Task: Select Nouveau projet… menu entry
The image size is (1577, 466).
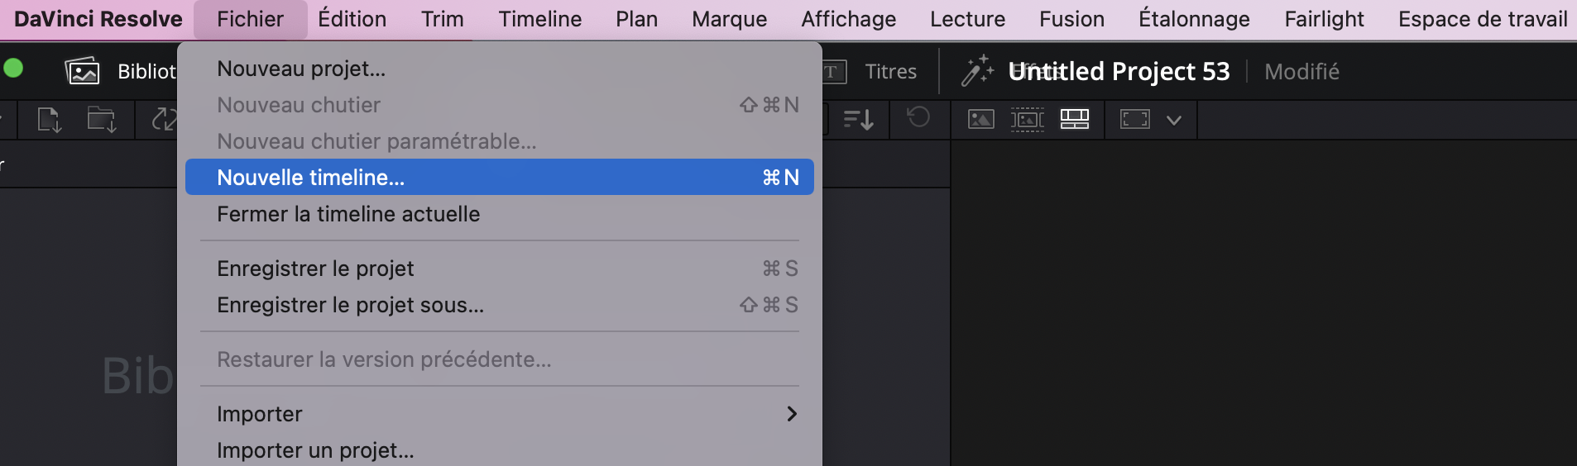Action: coord(301,69)
